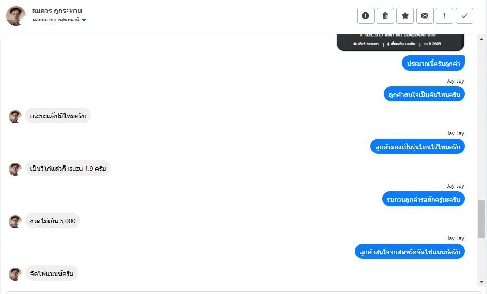This screenshot has height=294, width=487.
Task: Star this conversation
Action: pos(405,16)
